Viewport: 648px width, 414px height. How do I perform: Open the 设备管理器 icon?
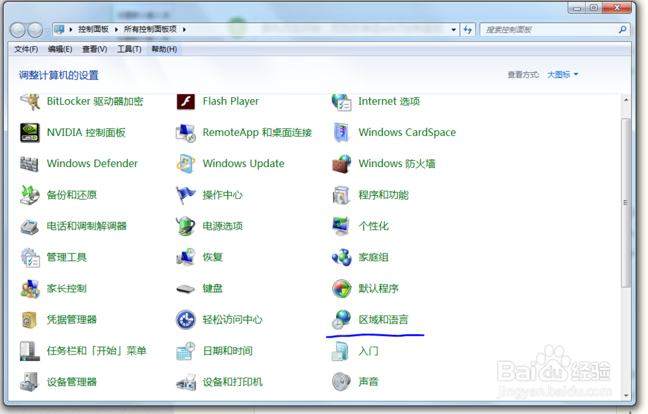coord(29,382)
